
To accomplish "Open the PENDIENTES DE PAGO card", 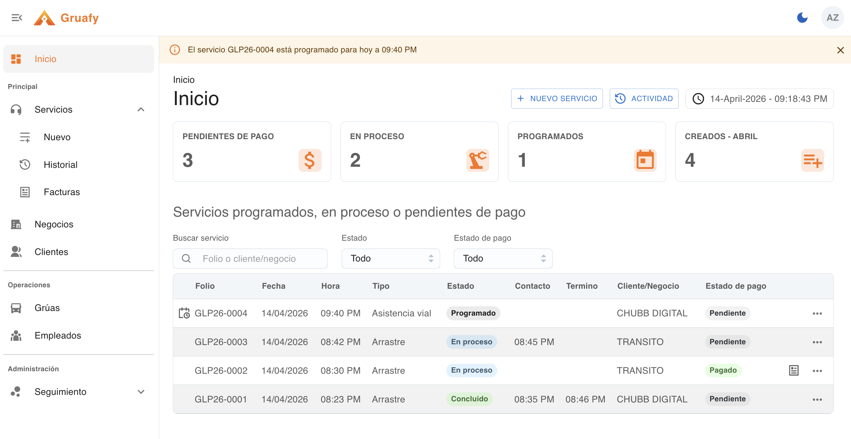I will pos(252,152).
